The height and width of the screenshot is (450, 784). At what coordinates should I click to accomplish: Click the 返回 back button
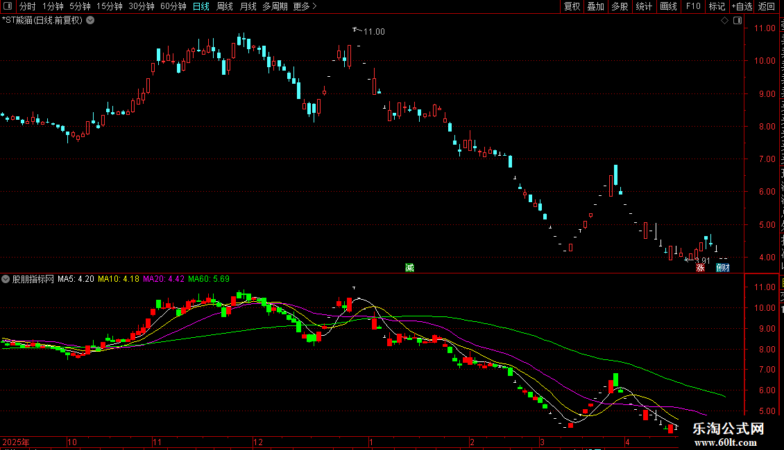pos(766,6)
